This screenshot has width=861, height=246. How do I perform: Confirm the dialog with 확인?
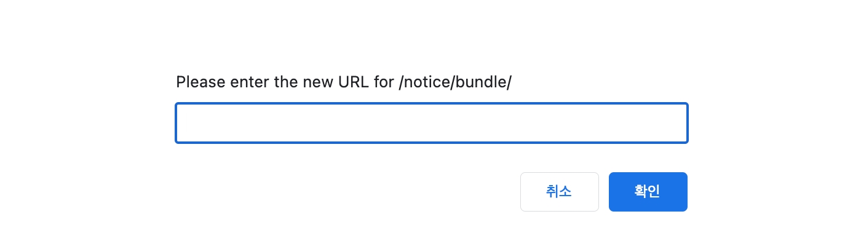click(x=648, y=192)
